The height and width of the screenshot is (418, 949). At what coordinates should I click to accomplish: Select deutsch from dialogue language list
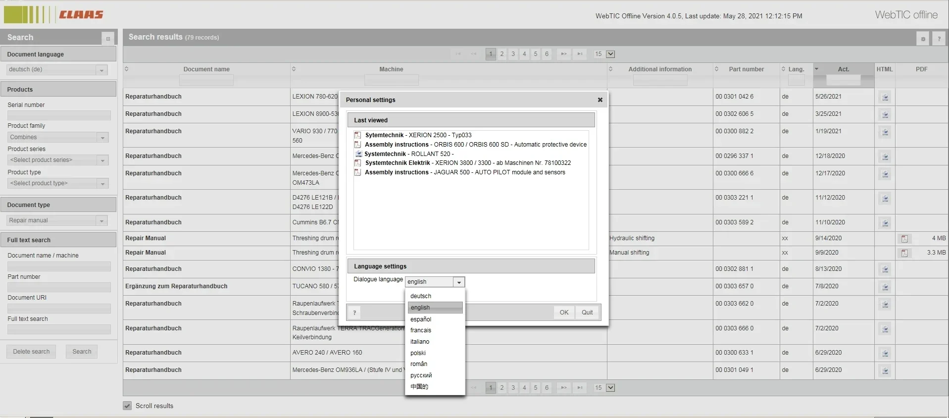coord(421,296)
